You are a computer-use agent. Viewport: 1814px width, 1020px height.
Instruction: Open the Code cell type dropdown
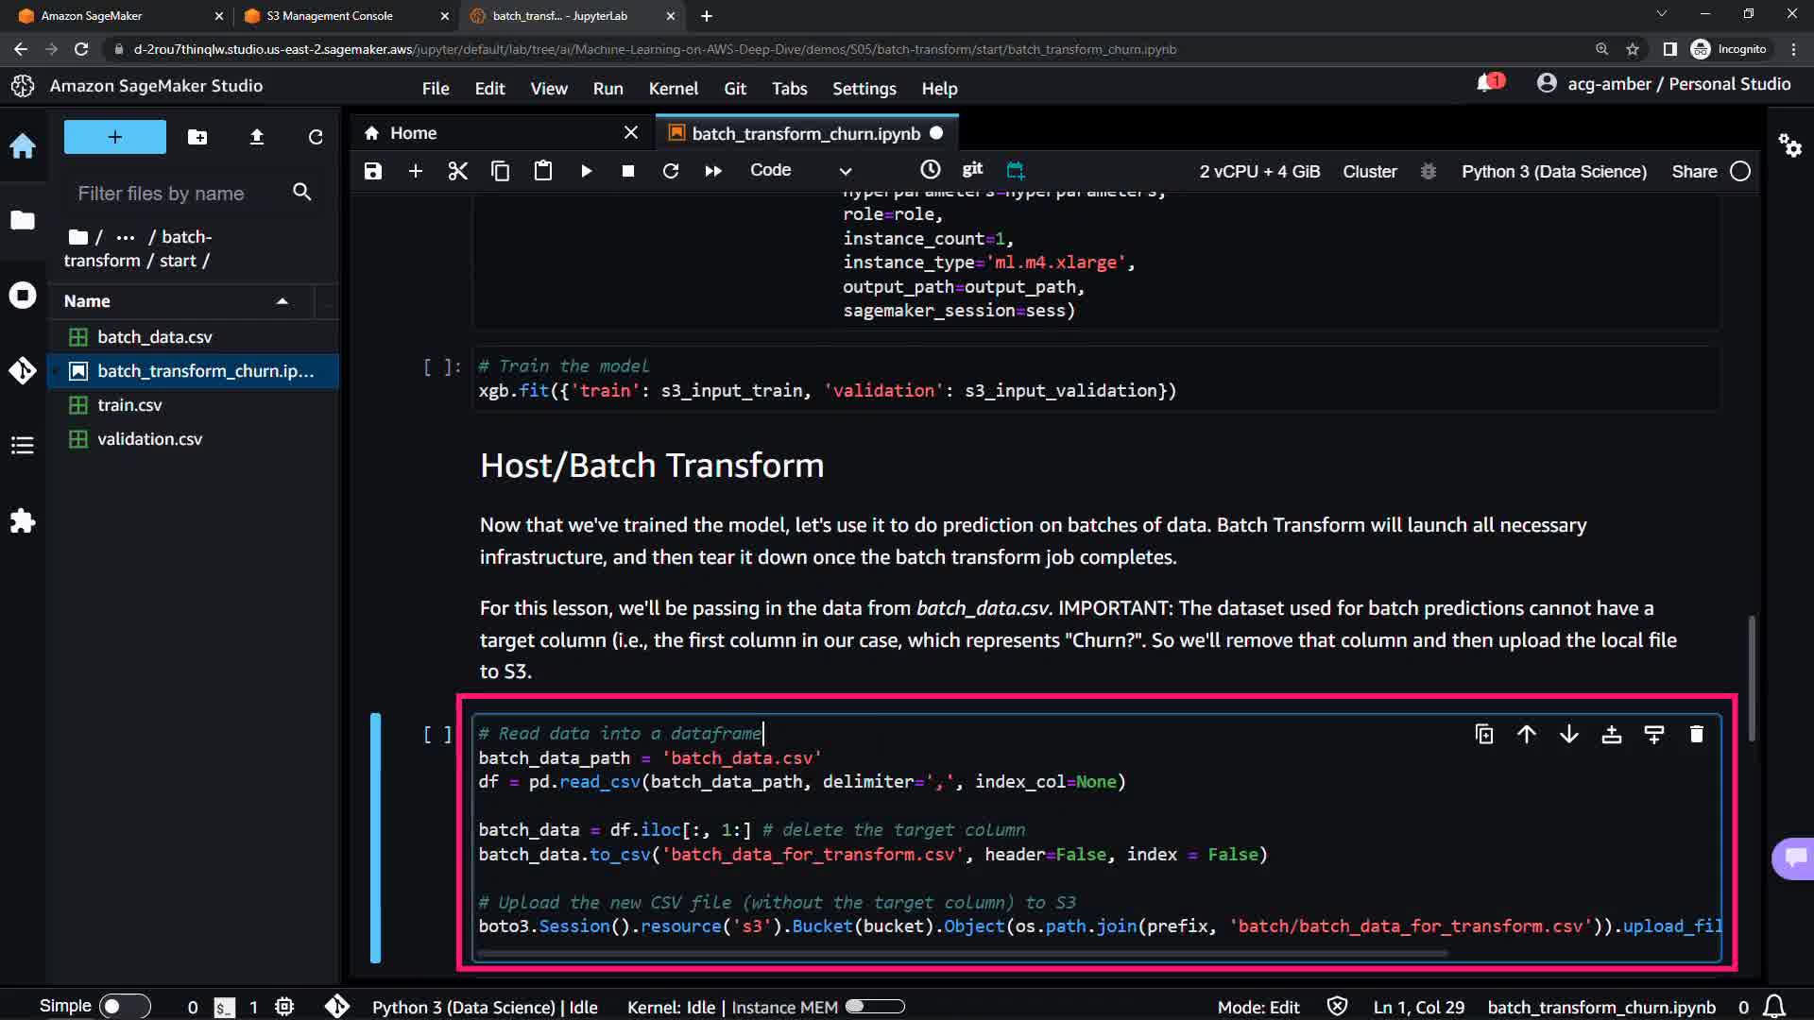799,171
